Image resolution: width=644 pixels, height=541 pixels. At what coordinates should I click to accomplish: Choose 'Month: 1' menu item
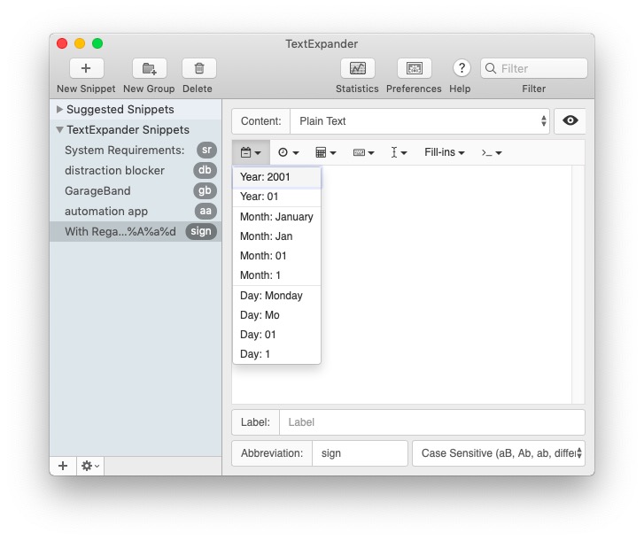pyautogui.click(x=276, y=275)
